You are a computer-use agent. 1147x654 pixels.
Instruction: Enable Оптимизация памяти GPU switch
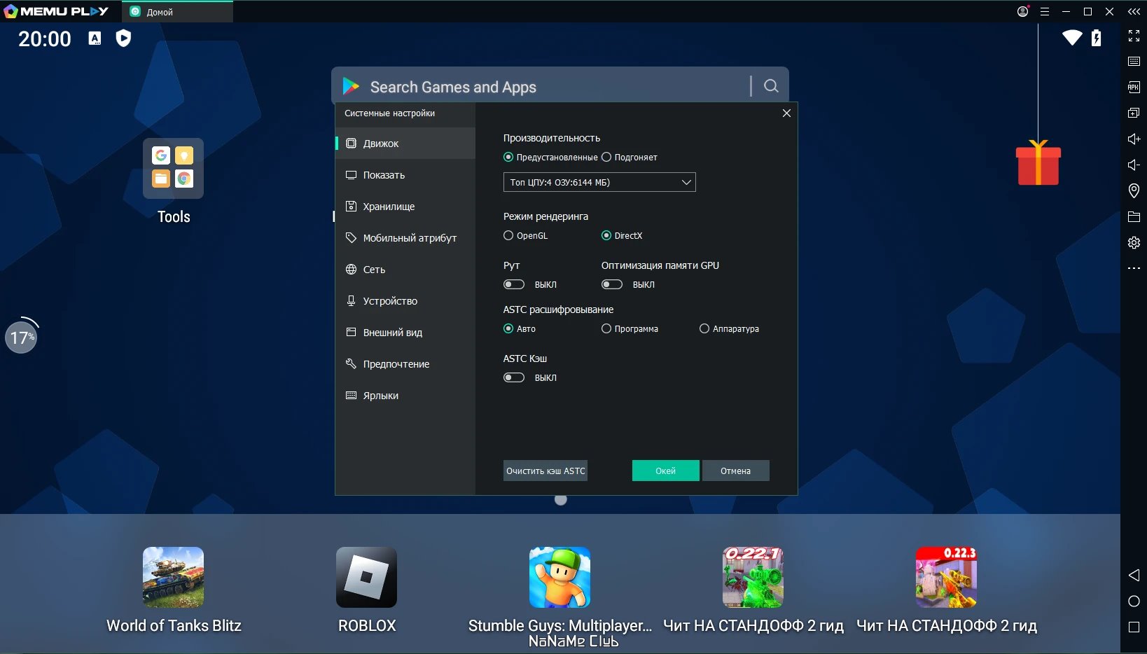click(612, 284)
